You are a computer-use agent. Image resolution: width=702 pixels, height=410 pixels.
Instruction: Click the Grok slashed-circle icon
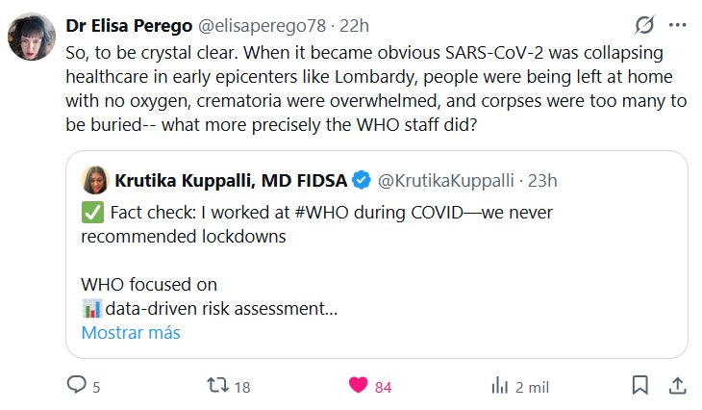point(645,24)
